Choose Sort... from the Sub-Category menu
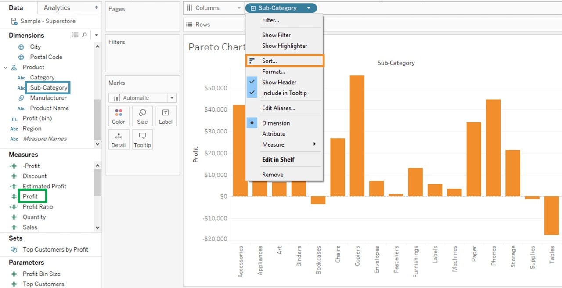 (270, 61)
